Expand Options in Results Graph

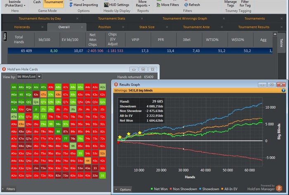click(123, 190)
